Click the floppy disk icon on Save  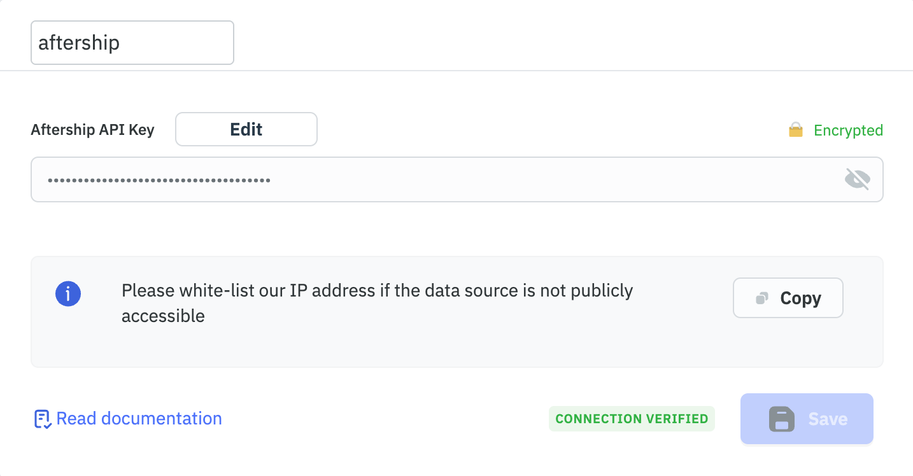point(781,419)
